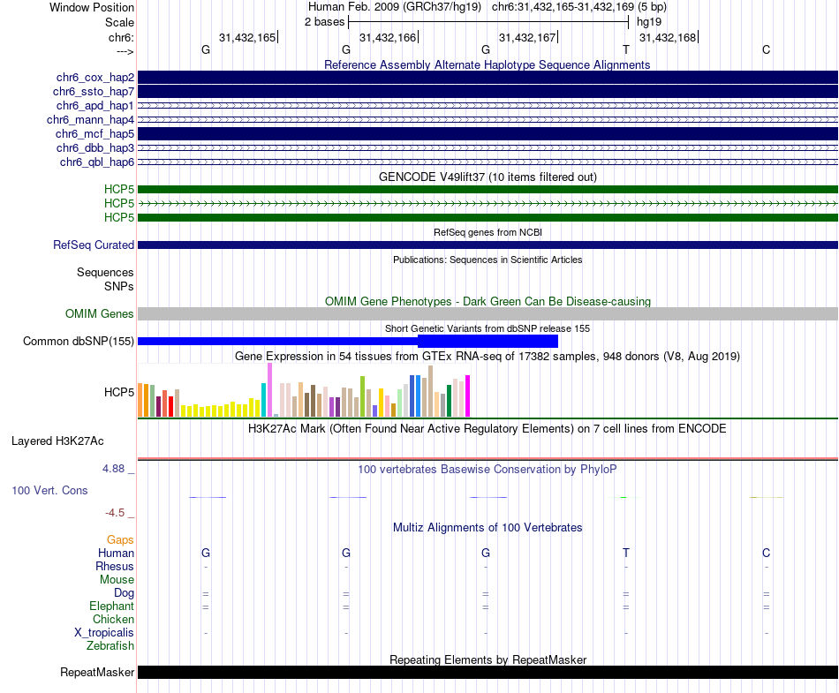This screenshot has height=693, width=839.
Task: Click the "Common dbSNP(155)" label
Action: (x=79, y=341)
